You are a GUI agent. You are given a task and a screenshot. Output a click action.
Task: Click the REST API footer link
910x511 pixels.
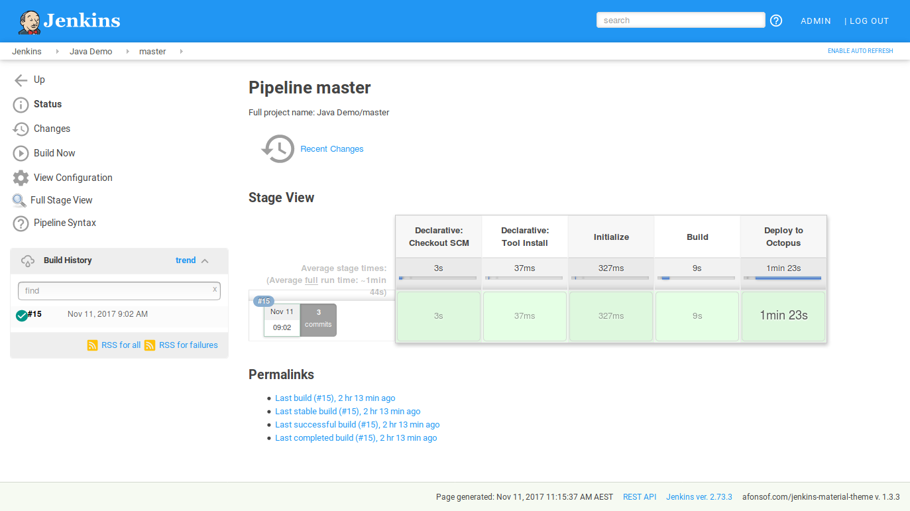coord(639,496)
